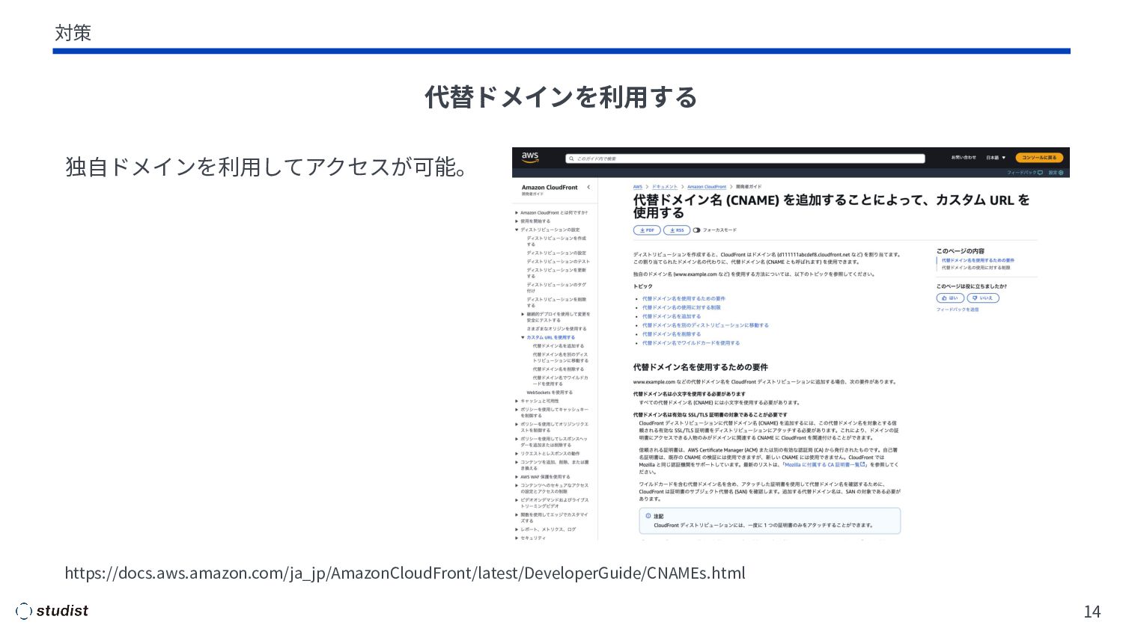Open the Mozilla に付属する CA 証明書一覧 link

pyautogui.click(x=825, y=465)
